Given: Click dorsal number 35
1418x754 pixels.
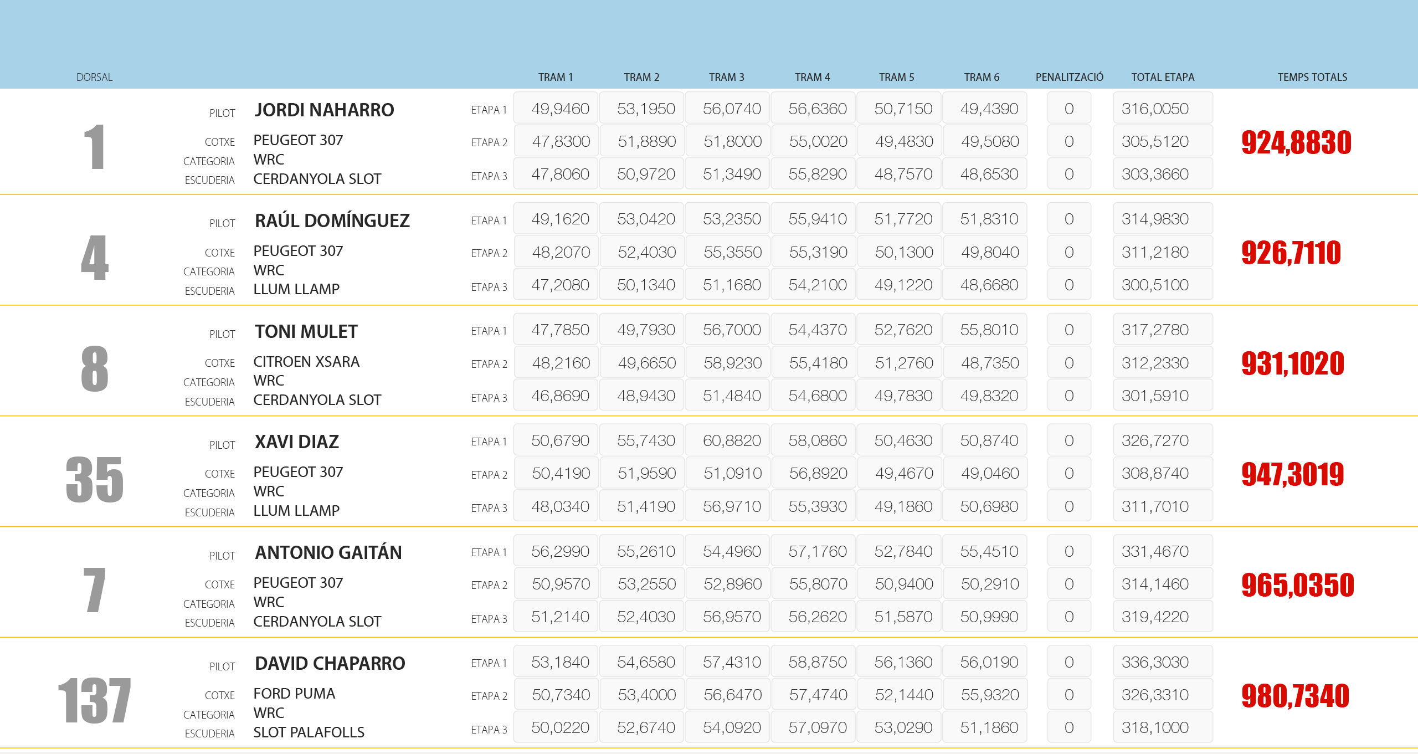Looking at the screenshot, I should [95, 480].
